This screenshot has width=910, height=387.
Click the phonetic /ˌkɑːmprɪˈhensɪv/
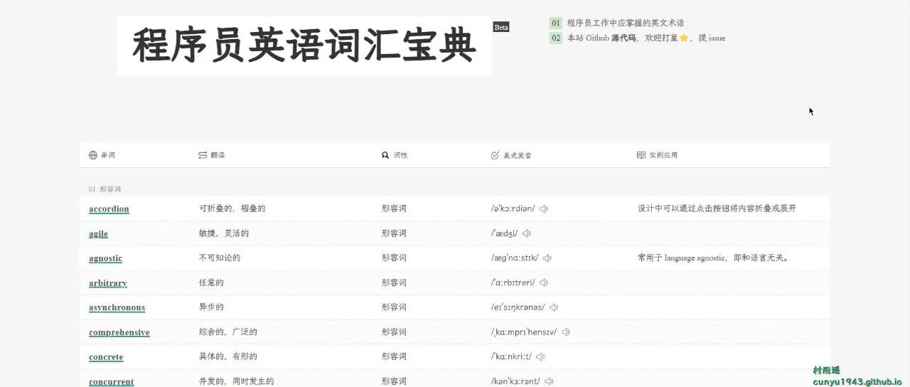point(524,332)
